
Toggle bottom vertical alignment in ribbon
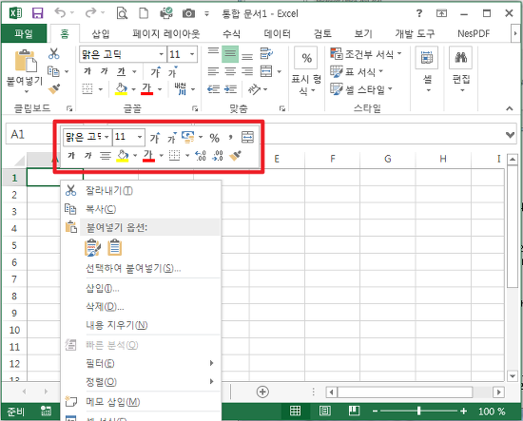pyautogui.click(x=247, y=56)
